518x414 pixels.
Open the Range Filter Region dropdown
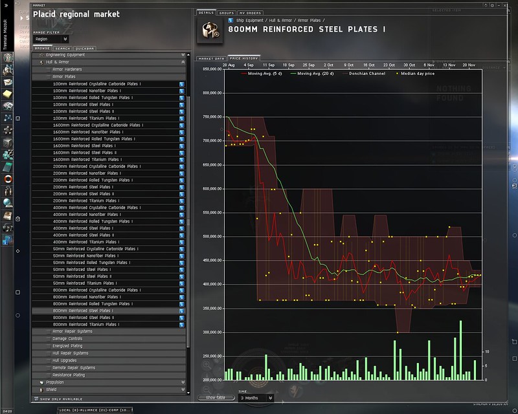tap(51, 39)
